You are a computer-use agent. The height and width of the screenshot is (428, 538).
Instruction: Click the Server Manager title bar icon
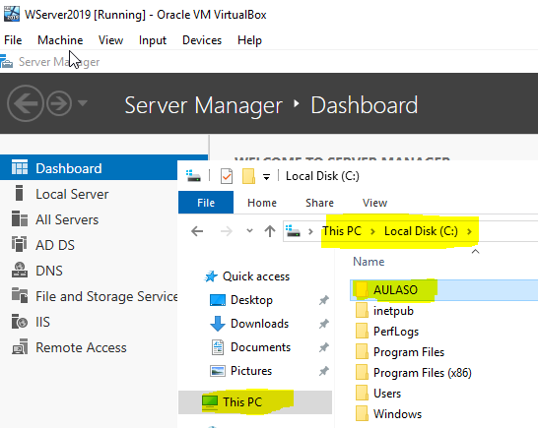click(x=6, y=62)
